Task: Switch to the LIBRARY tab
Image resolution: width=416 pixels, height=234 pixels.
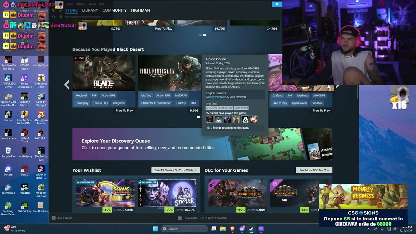Action: coord(90,10)
